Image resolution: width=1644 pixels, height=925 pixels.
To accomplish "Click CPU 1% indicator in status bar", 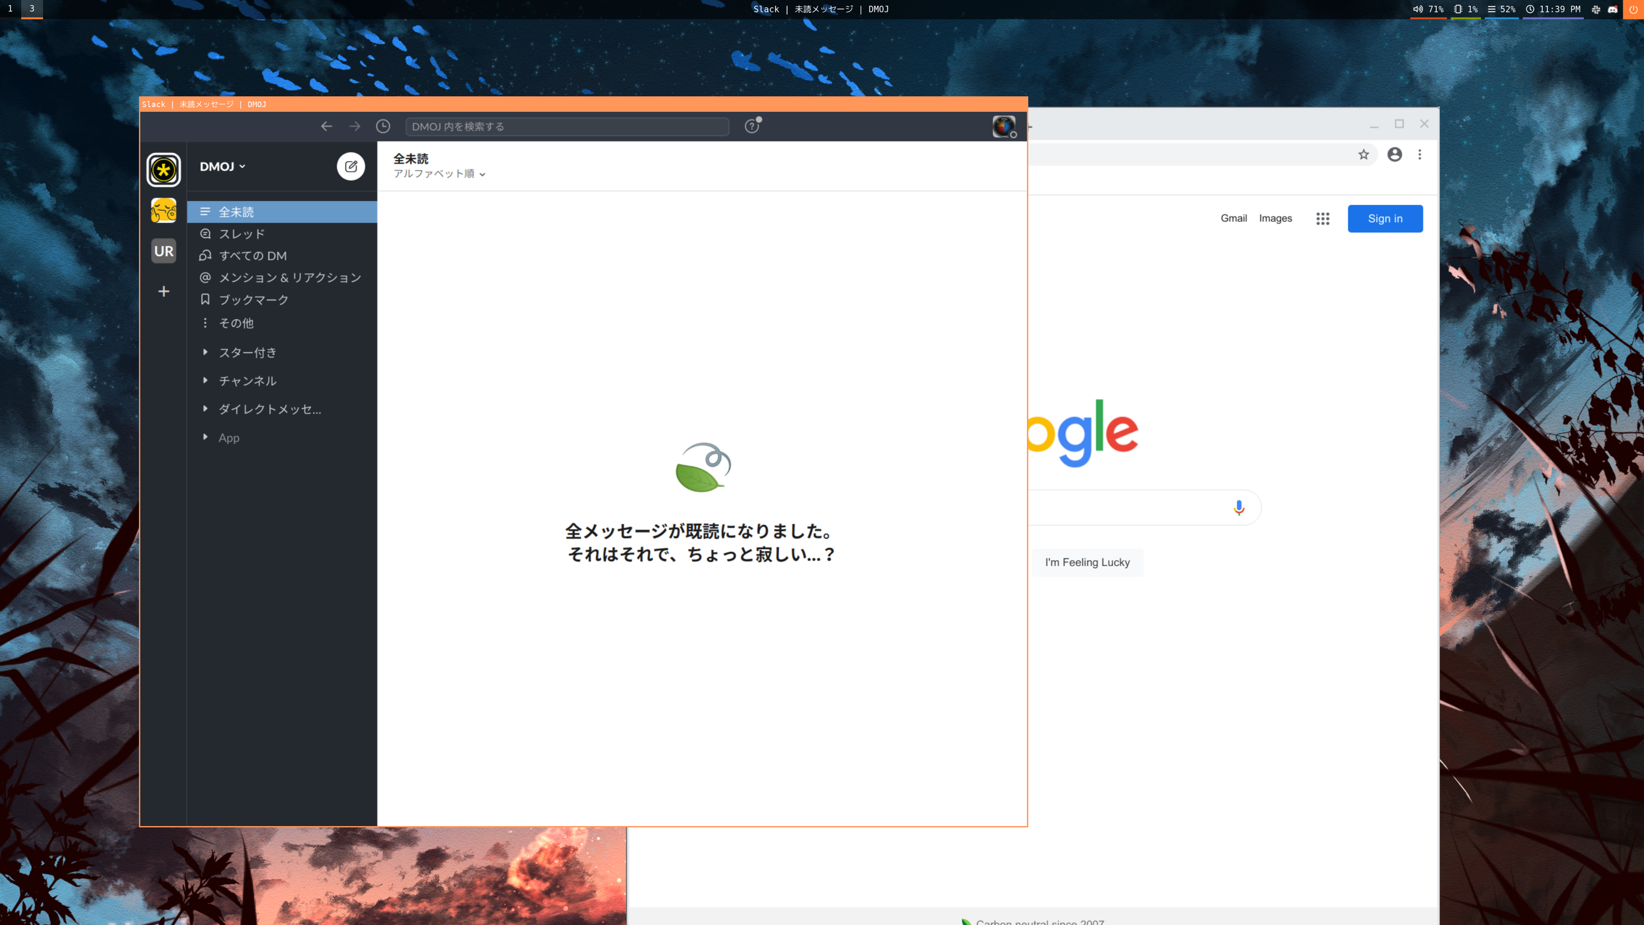I will pyautogui.click(x=1465, y=9).
